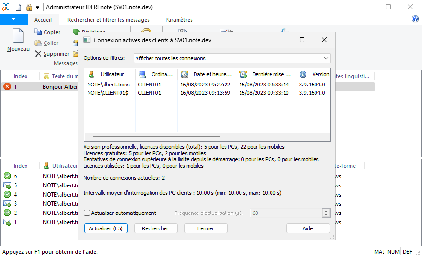
Task: Click the envelope icon of row 3
Action: point(7,203)
